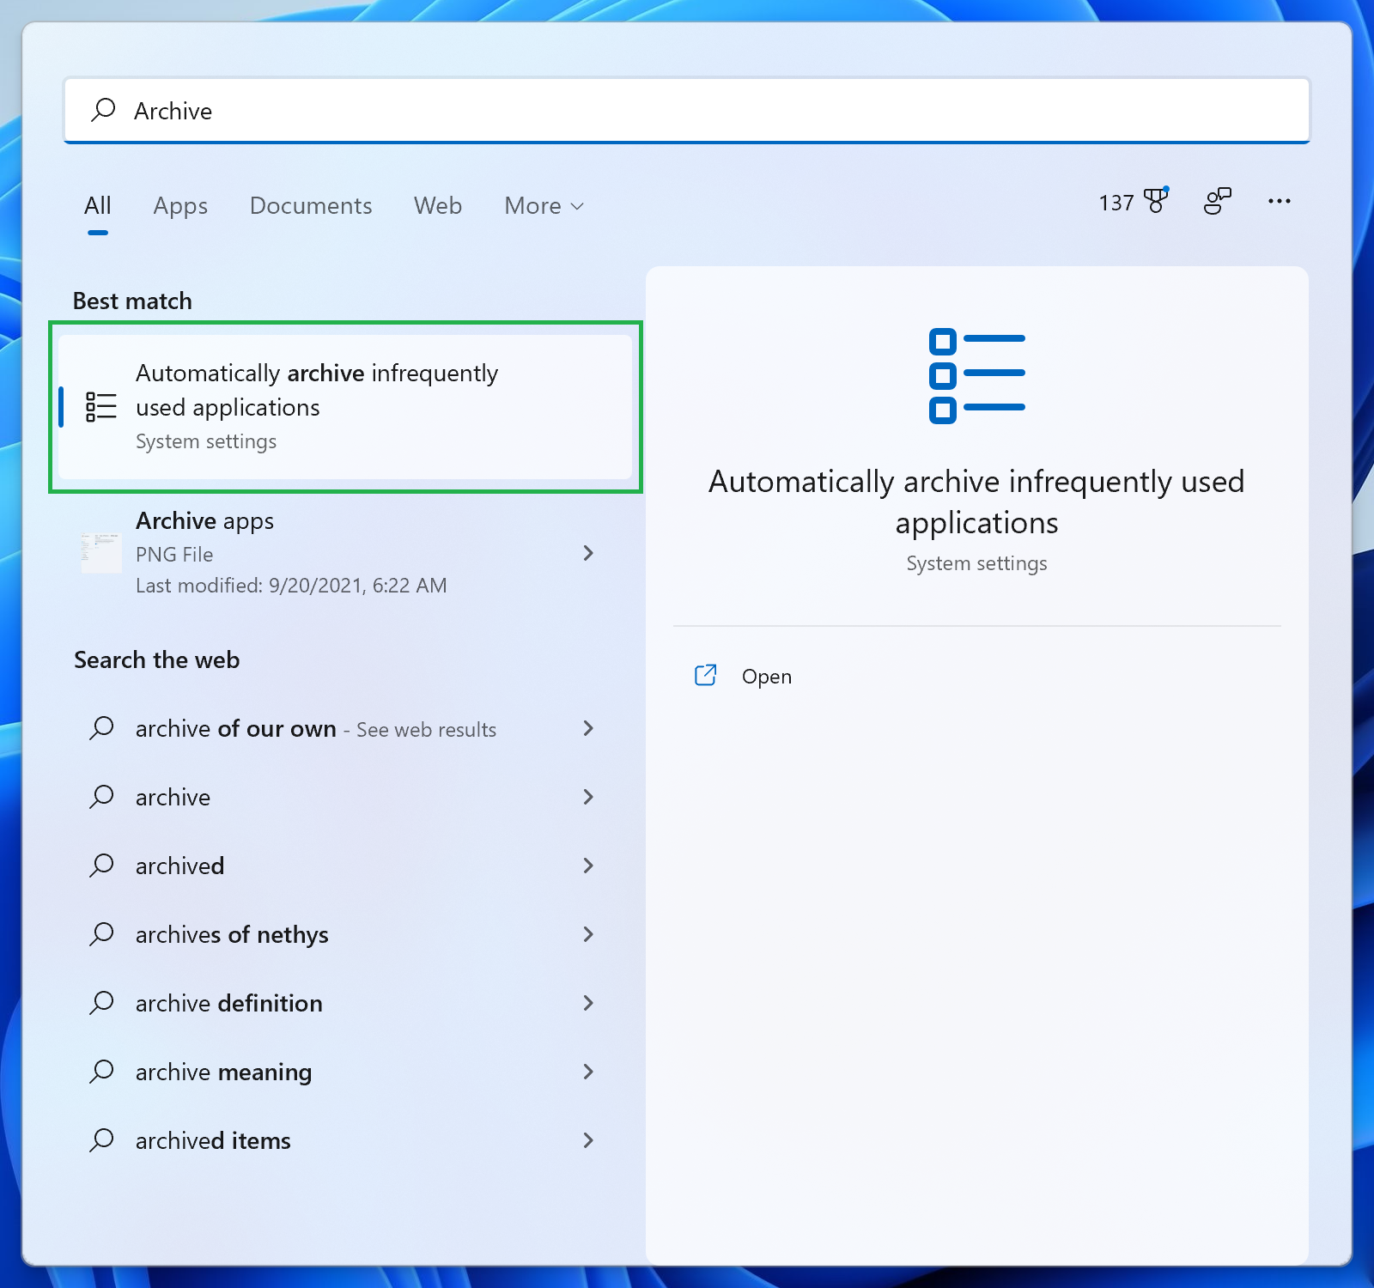Click magnifier icon beside 'archive of our own'
Screen dimensions: 1374x1288
click(x=101, y=728)
